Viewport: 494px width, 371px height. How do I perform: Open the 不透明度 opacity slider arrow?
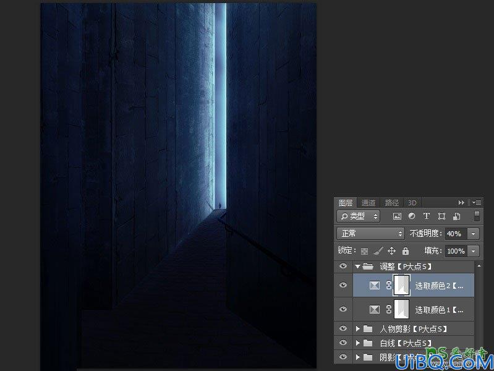[x=473, y=234]
